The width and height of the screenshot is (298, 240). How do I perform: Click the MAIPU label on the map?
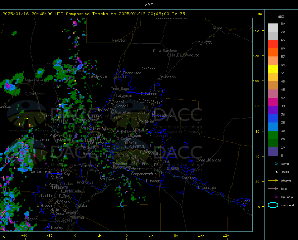(x=100, y=134)
